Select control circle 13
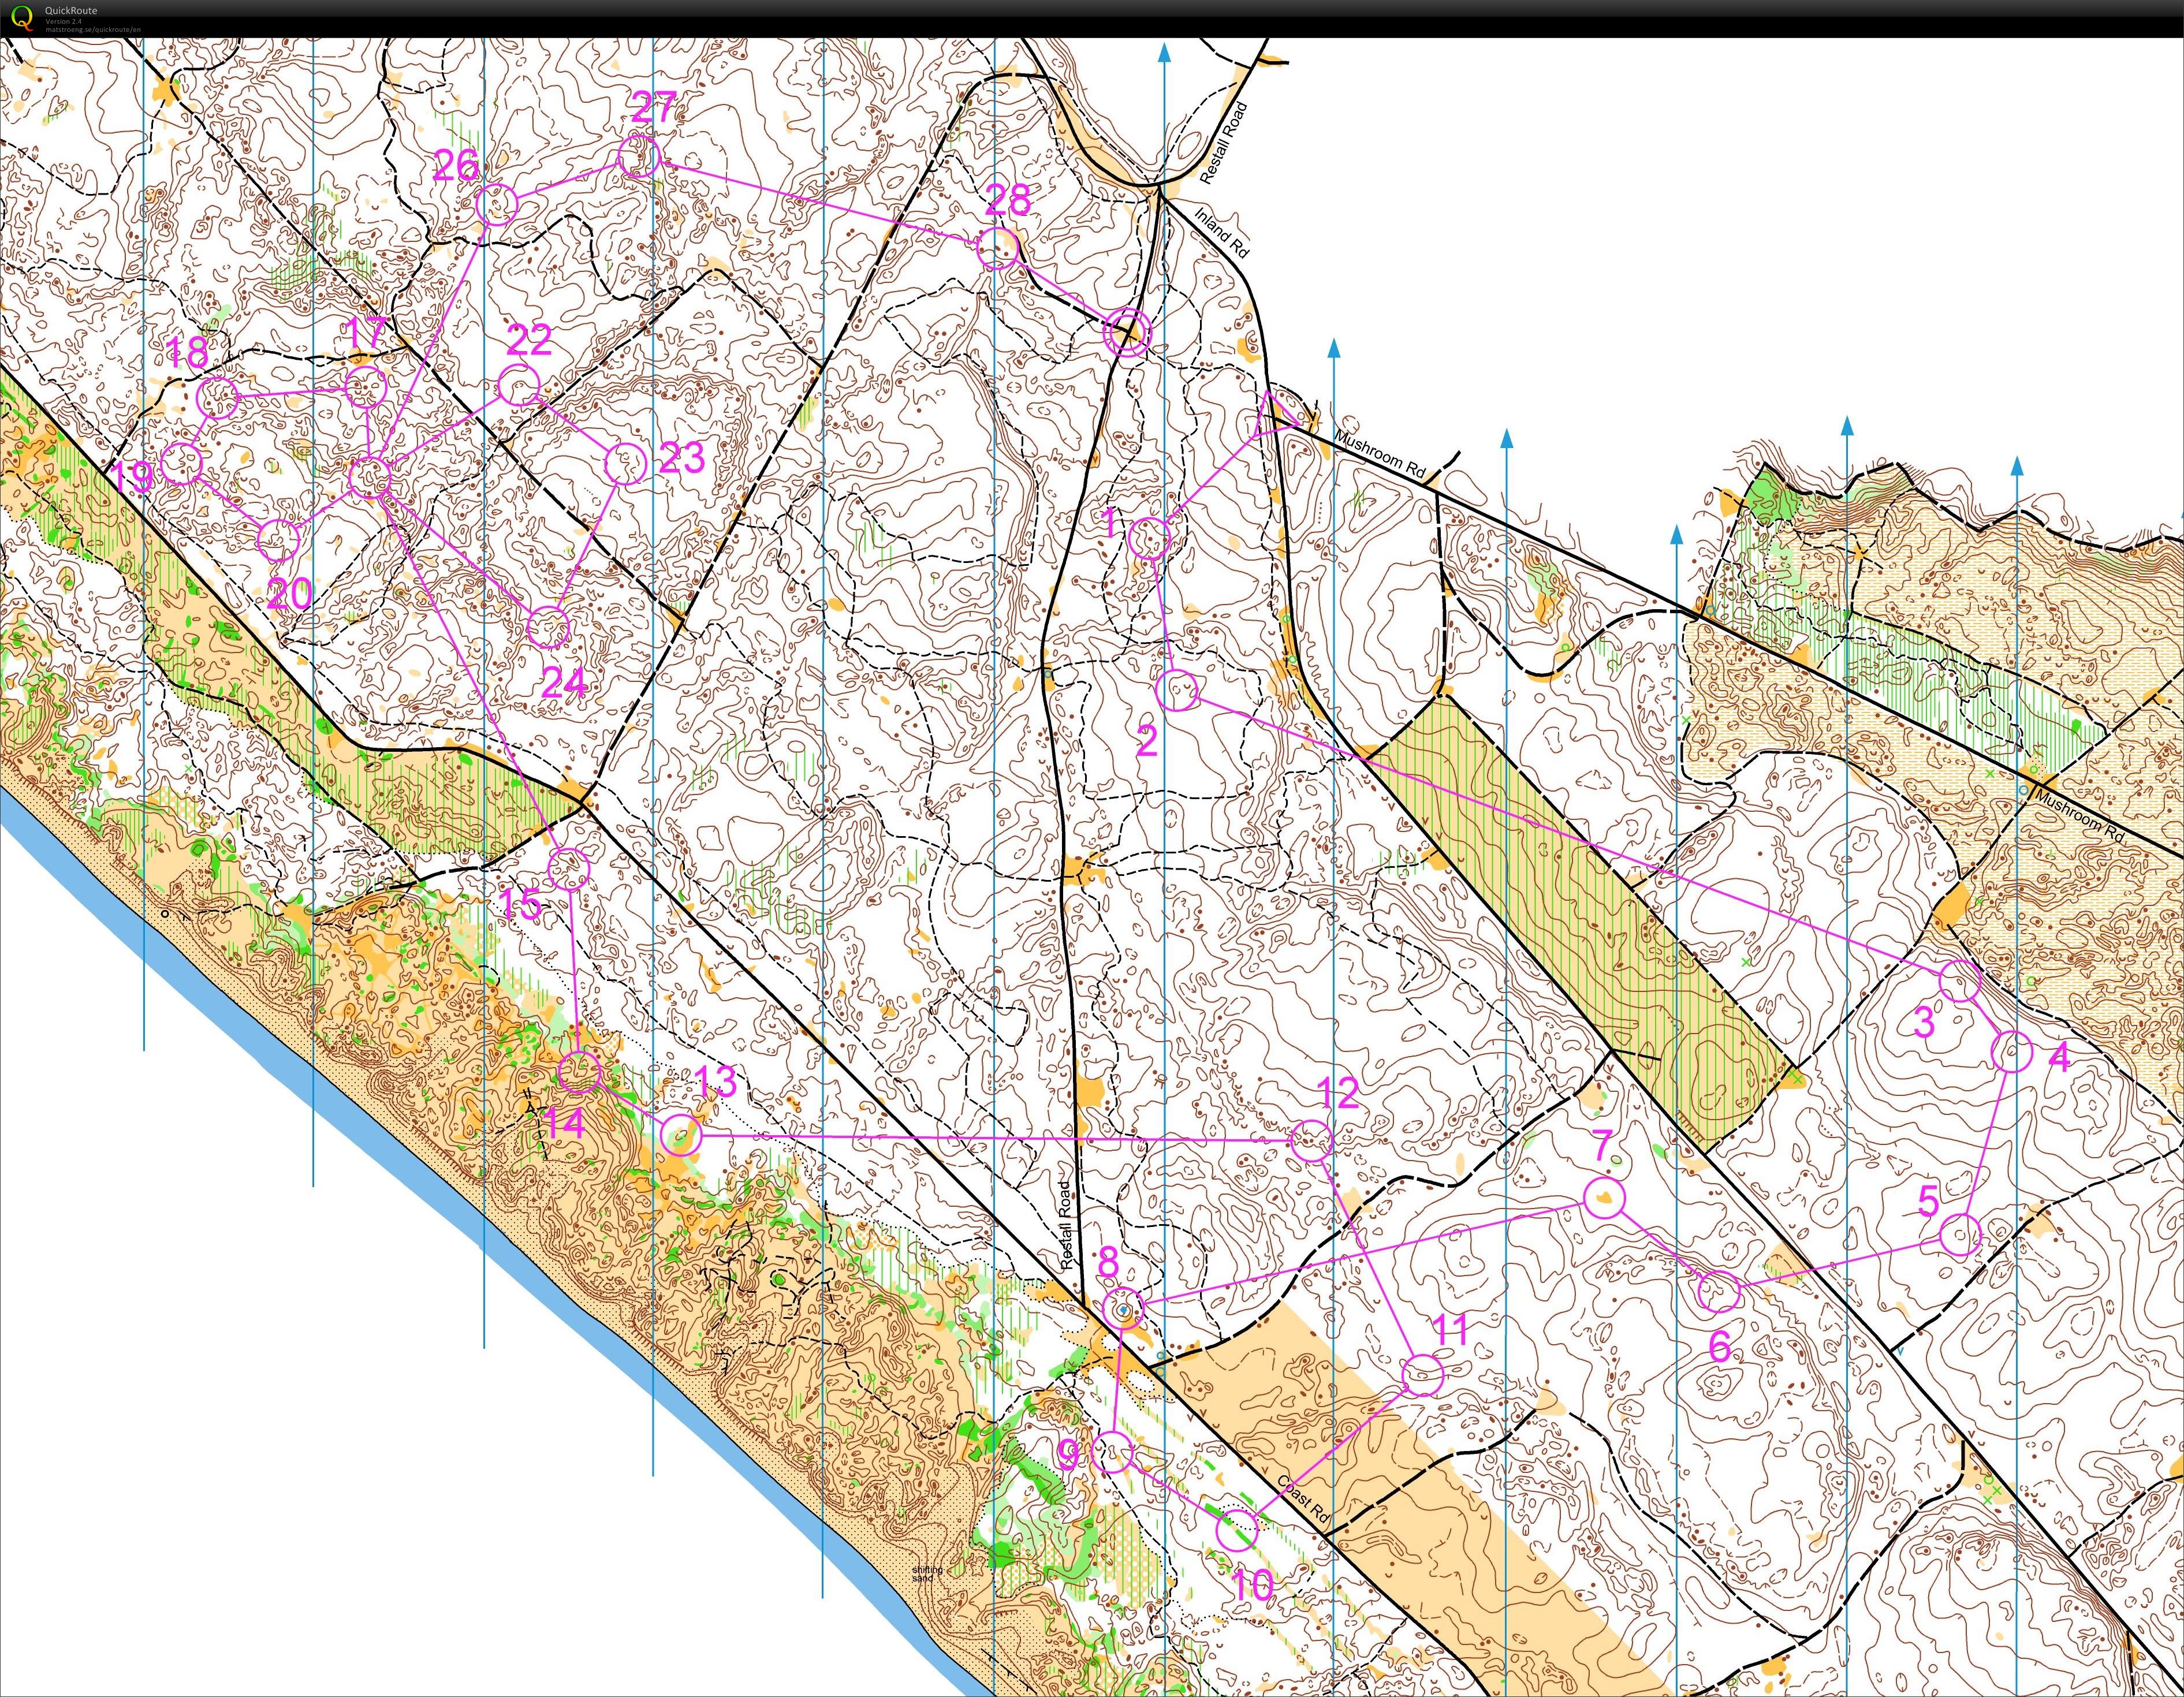Screen dimensions: 2184x1697 pos(682,1135)
